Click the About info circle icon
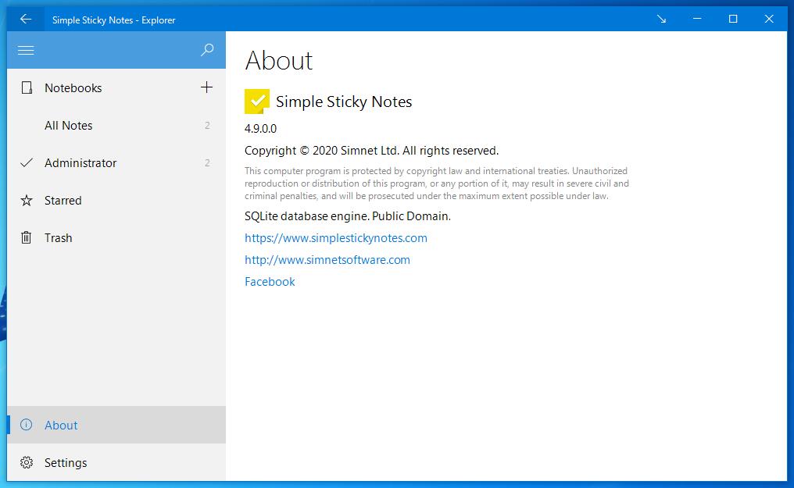The image size is (794, 488). 27,426
